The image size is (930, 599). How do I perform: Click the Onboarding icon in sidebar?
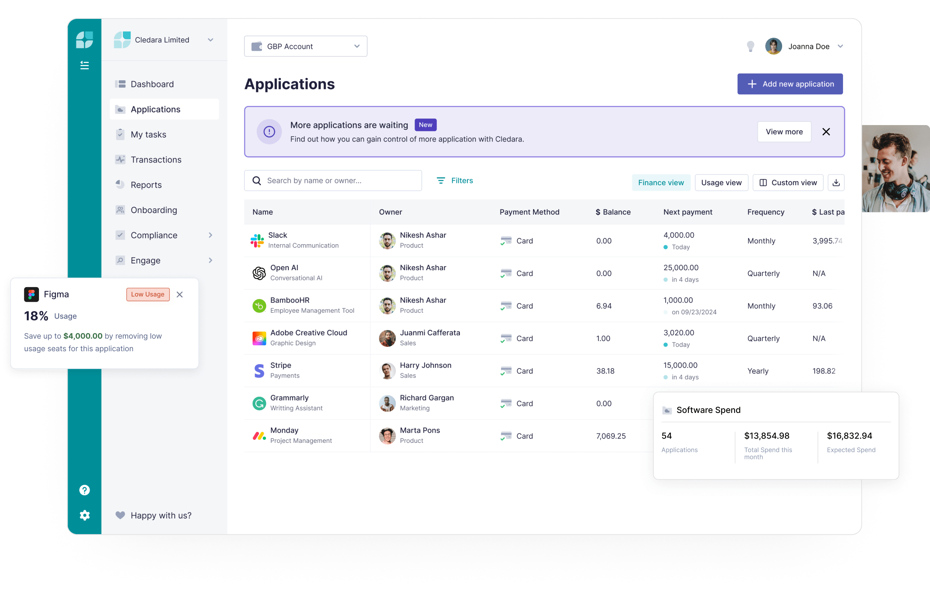[120, 210]
